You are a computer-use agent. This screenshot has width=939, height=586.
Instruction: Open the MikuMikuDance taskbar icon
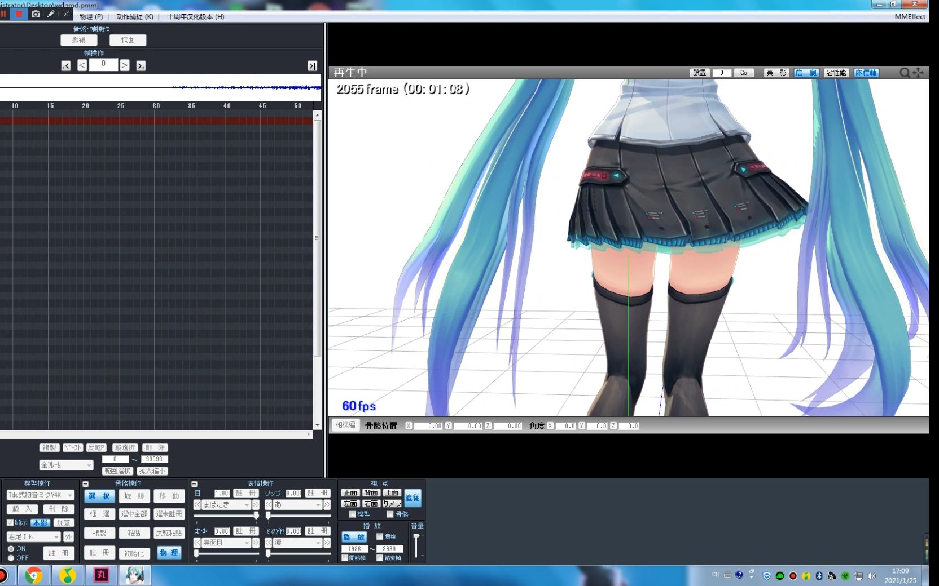135,576
